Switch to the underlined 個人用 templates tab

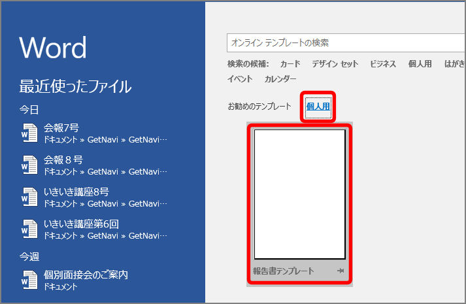(x=318, y=107)
